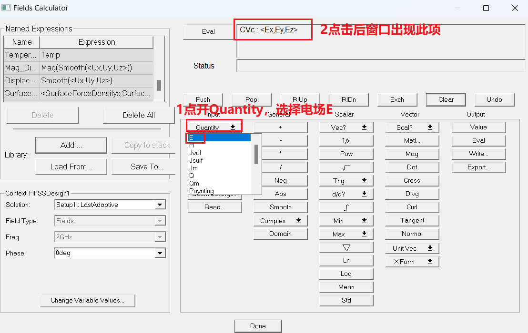
Task: Click the Domain button
Action: (281, 234)
